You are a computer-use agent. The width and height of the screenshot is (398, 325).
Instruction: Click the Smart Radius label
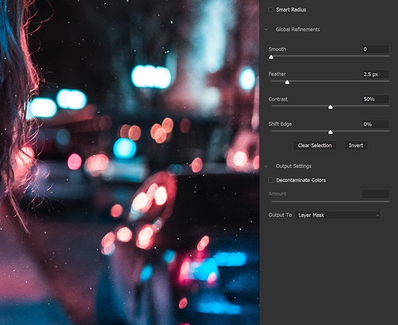(x=291, y=10)
